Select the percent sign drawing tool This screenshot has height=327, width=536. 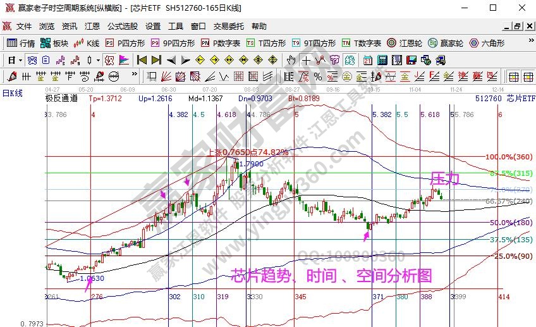(x=317, y=77)
